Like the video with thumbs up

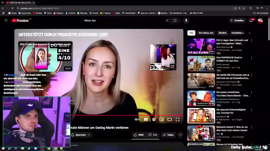pos(139,135)
